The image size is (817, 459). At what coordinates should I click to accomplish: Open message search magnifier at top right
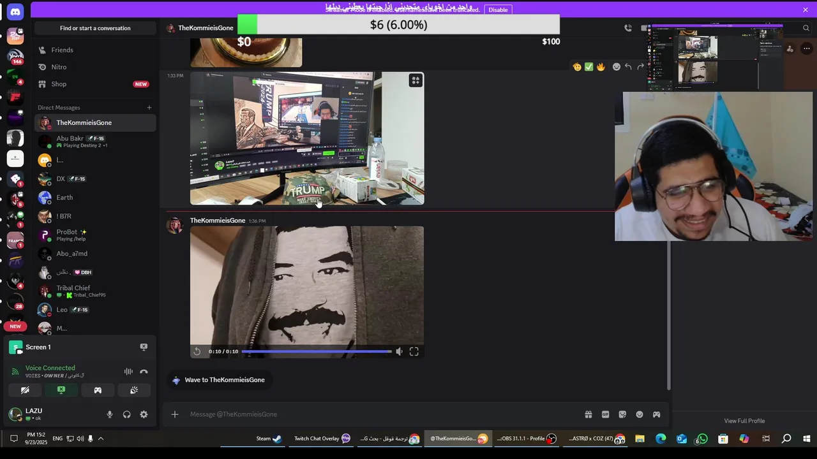point(806,28)
